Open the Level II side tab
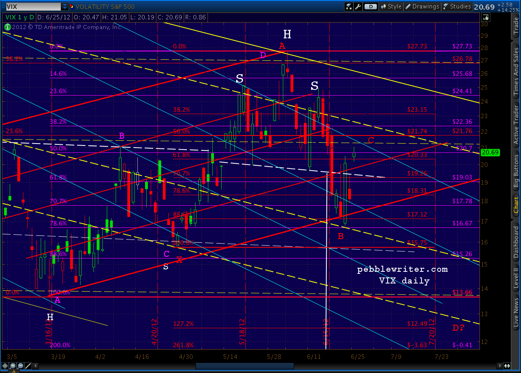The image size is (521, 373). (516, 278)
